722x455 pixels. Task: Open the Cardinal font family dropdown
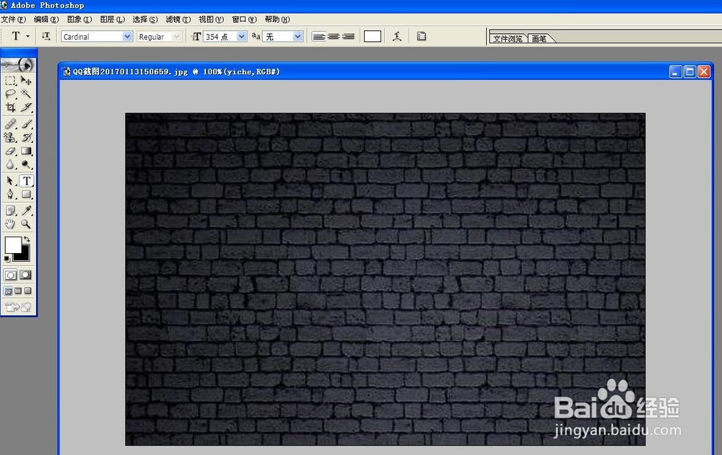click(127, 36)
